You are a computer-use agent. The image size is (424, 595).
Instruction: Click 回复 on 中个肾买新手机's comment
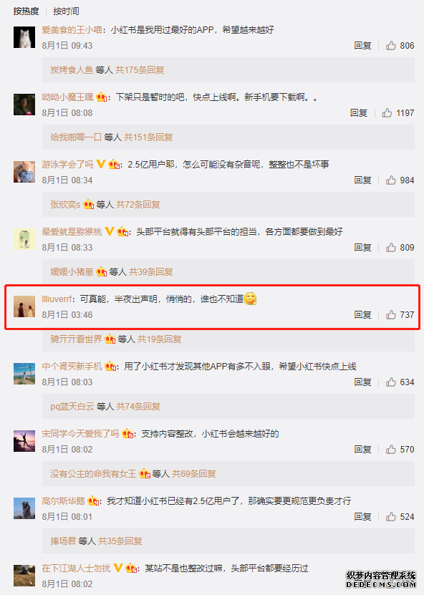362,382
